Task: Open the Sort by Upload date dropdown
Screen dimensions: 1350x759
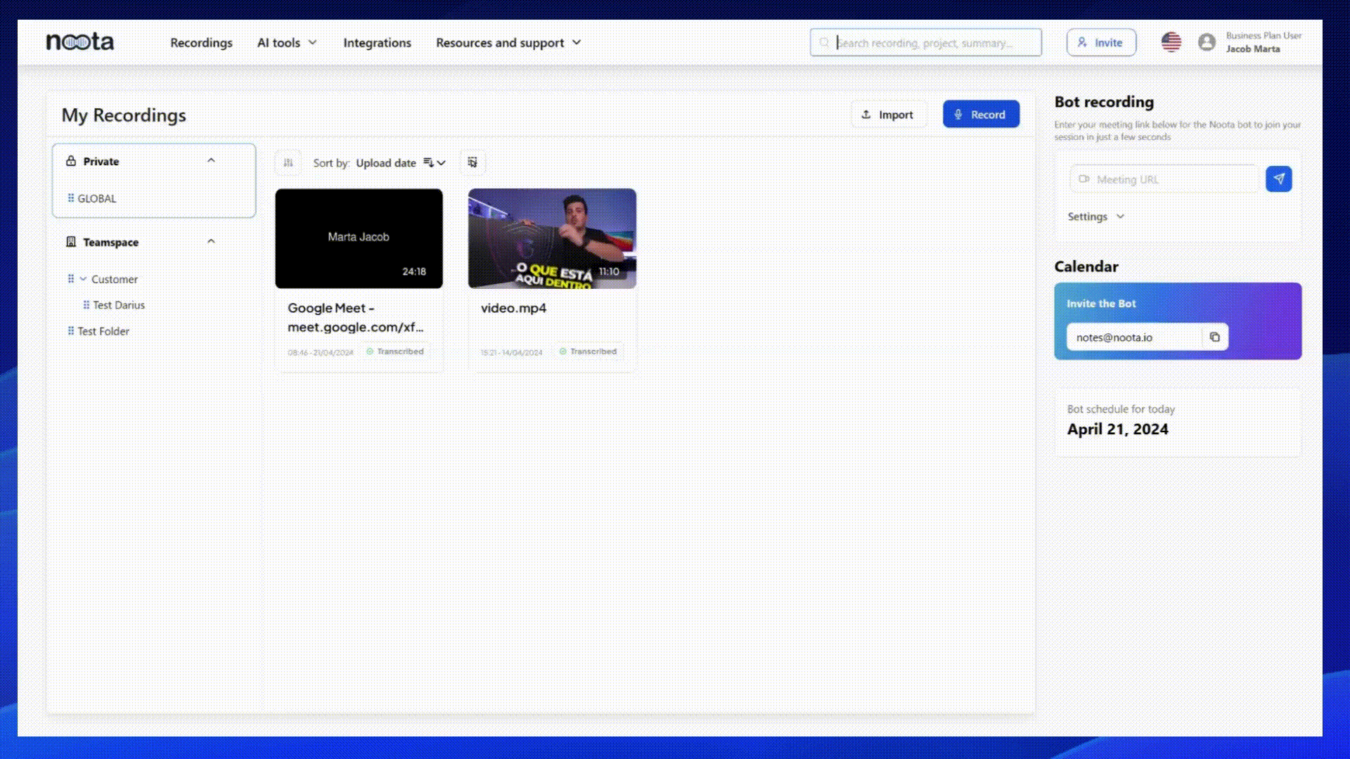Action: [399, 163]
